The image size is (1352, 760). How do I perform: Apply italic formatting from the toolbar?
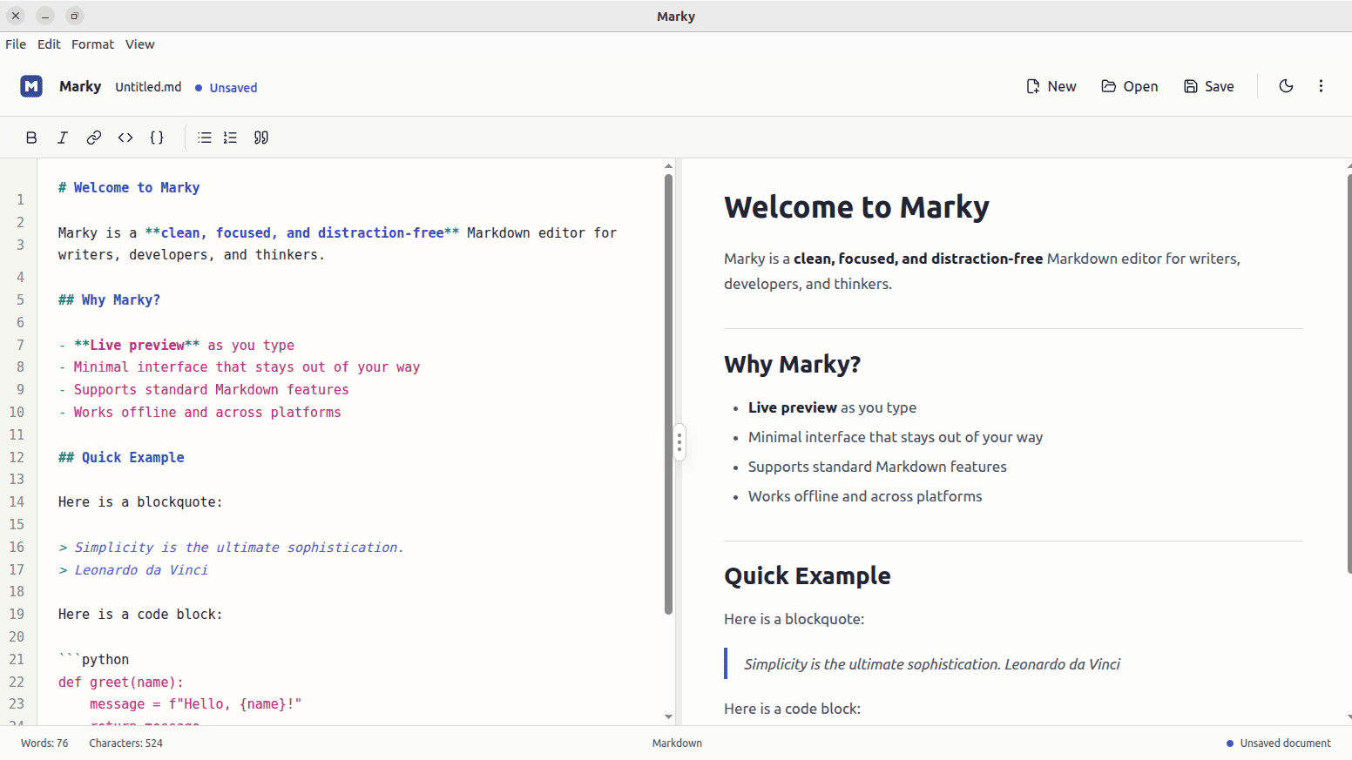point(63,138)
